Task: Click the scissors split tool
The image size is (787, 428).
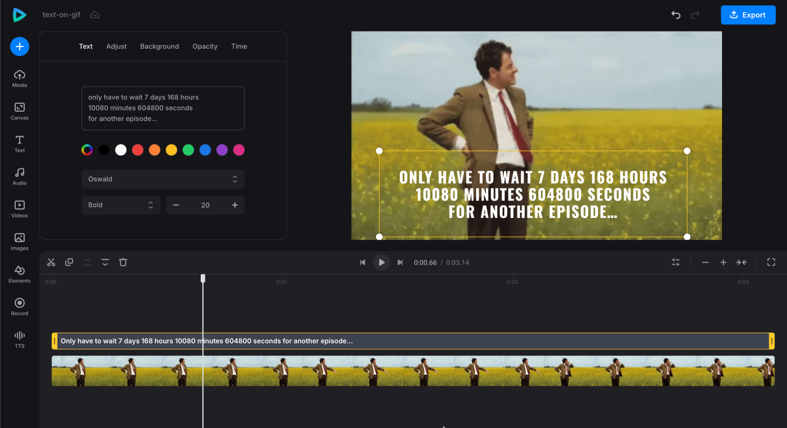Action: click(x=51, y=262)
